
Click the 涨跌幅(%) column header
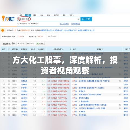42,49
